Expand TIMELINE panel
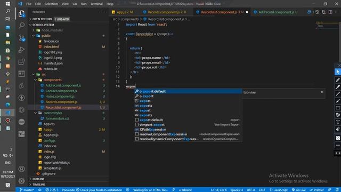Screen dimensions: 341x192 point(39,185)
